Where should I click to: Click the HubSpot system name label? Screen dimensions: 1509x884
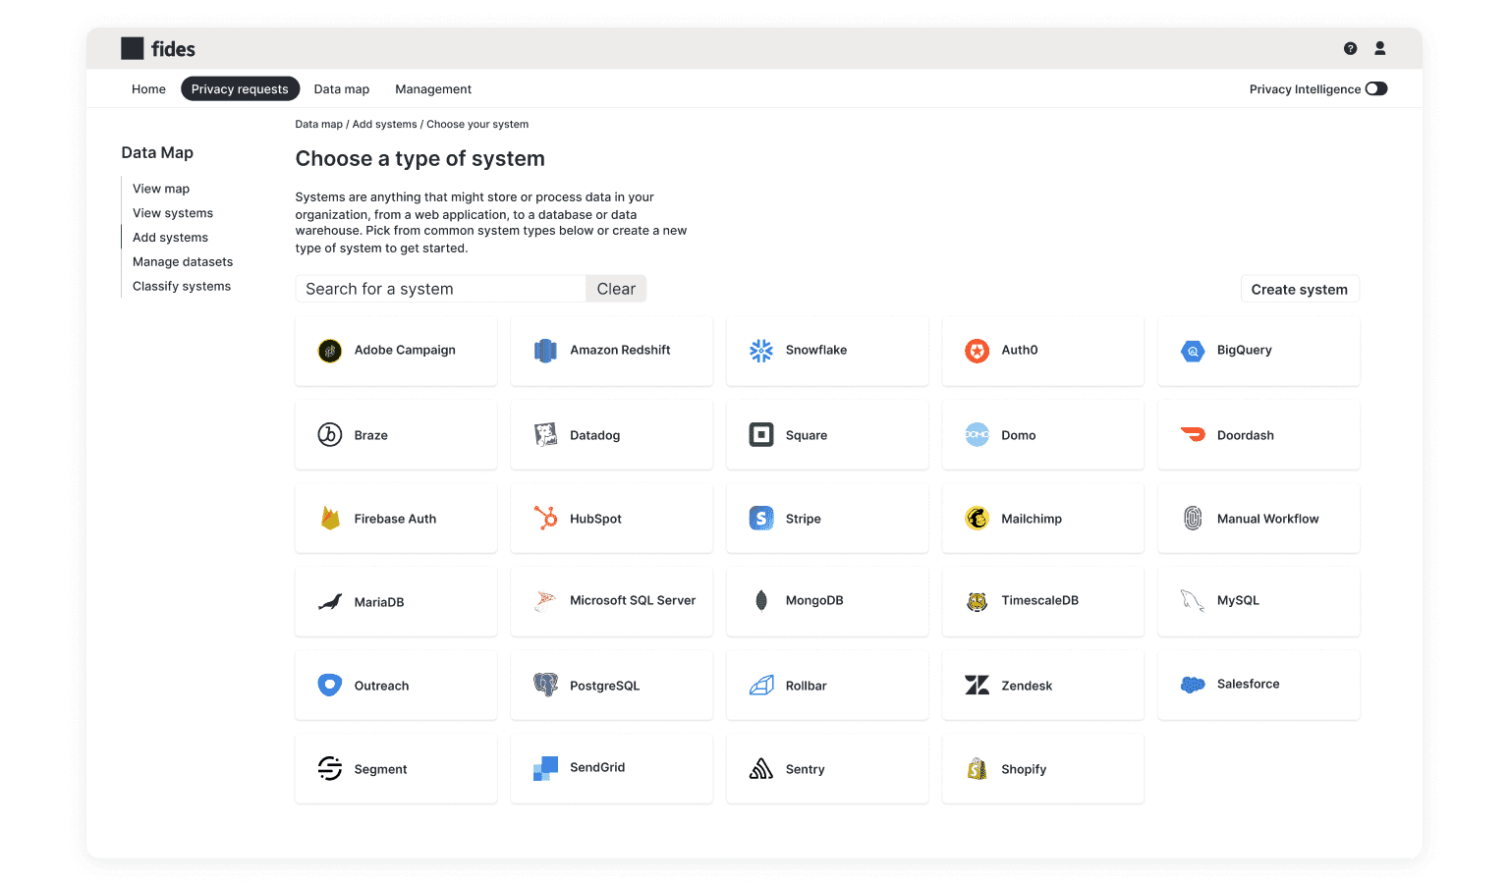(595, 519)
